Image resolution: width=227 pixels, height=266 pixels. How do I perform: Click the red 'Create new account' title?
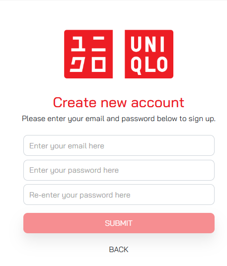[119, 103]
